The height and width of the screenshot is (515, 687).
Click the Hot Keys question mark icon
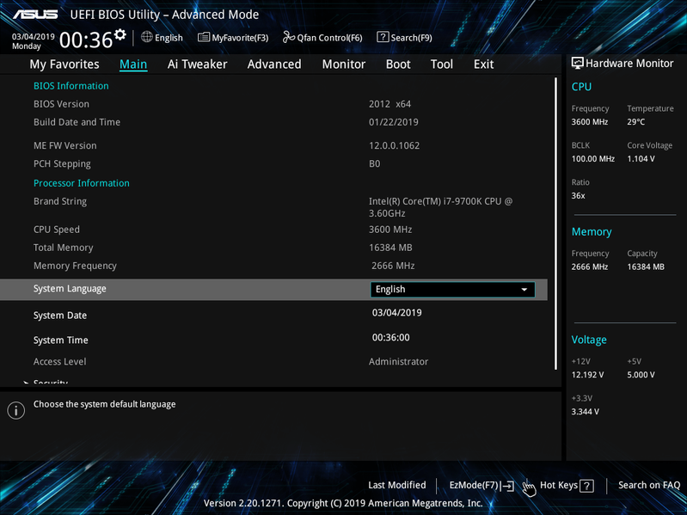586,486
